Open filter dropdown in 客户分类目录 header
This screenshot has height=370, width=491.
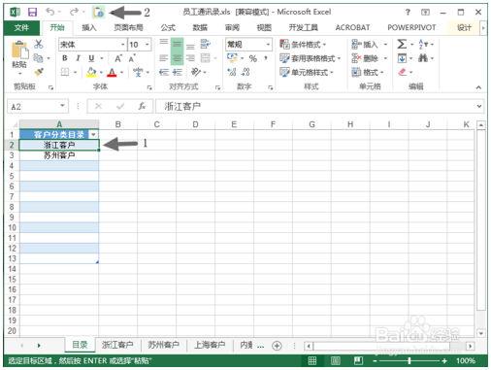[93, 134]
